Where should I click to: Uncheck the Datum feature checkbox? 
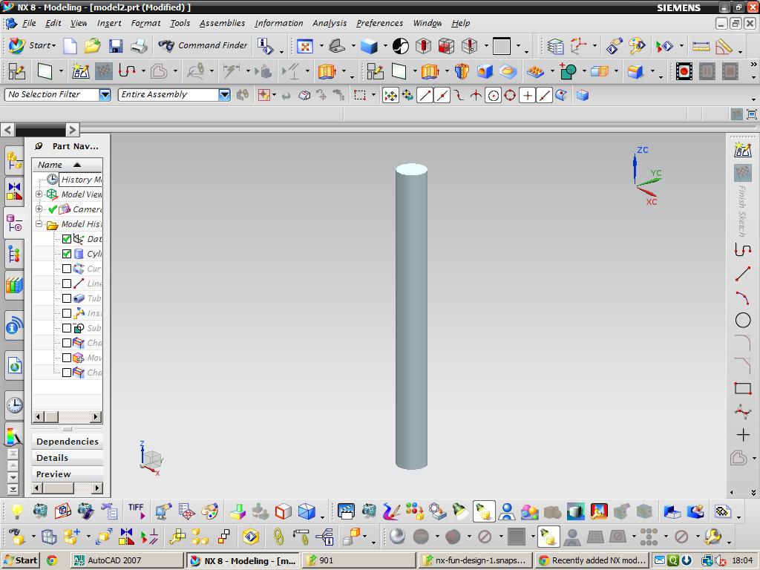[67, 239]
